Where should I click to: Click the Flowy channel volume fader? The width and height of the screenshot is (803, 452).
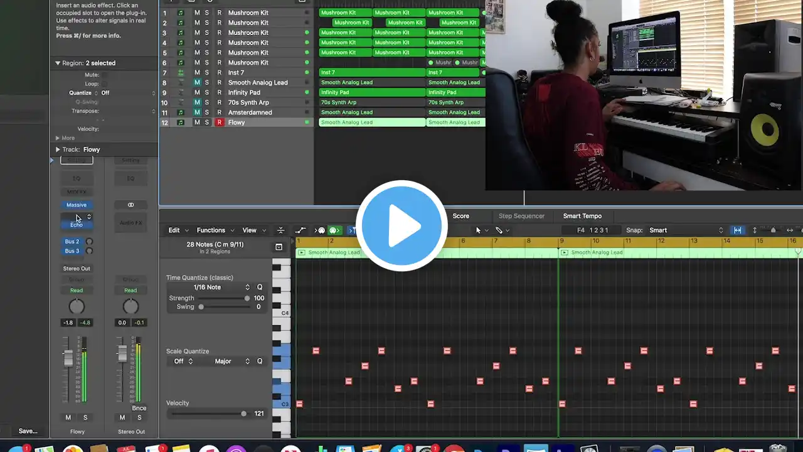(68, 357)
